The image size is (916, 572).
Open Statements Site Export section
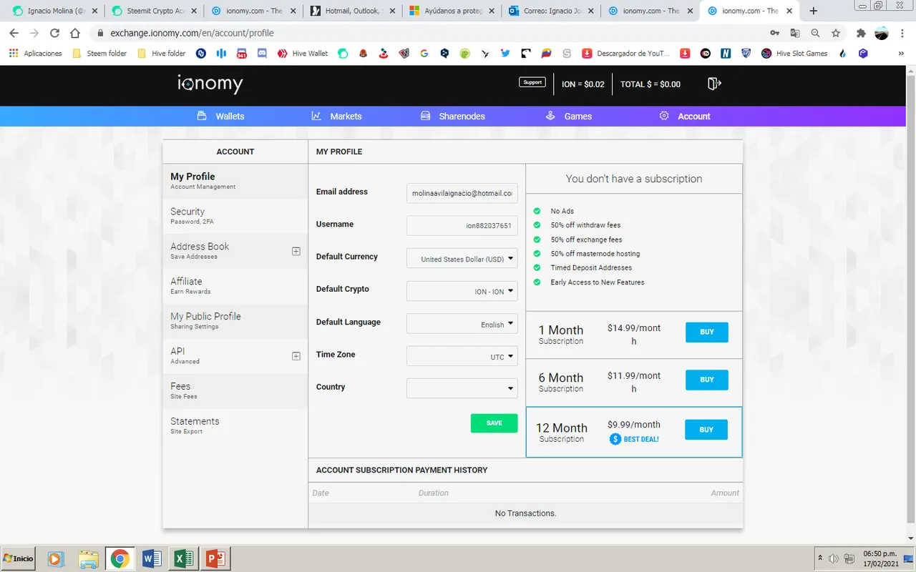click(x=235, y=425)
